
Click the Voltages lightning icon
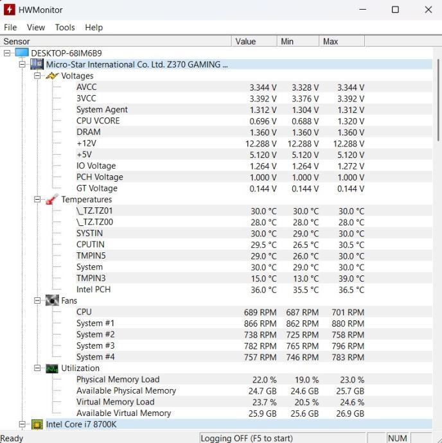tap(52, 76)
